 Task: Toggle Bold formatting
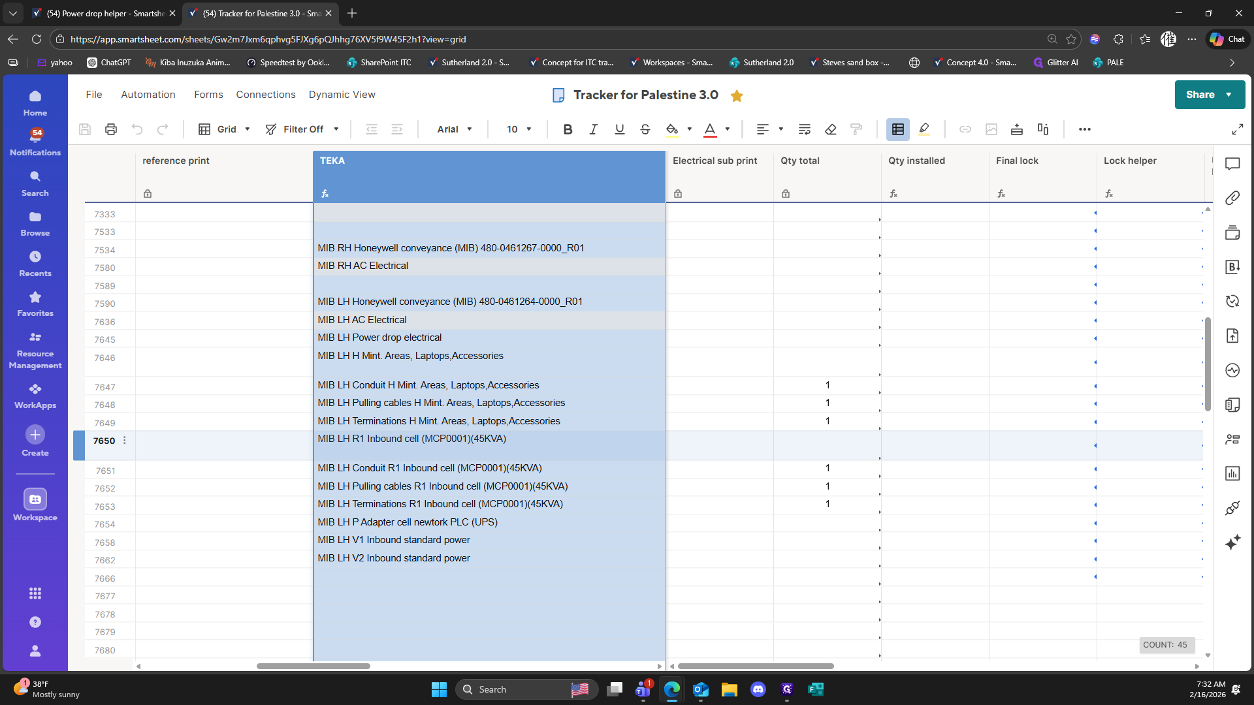point(568,129)
